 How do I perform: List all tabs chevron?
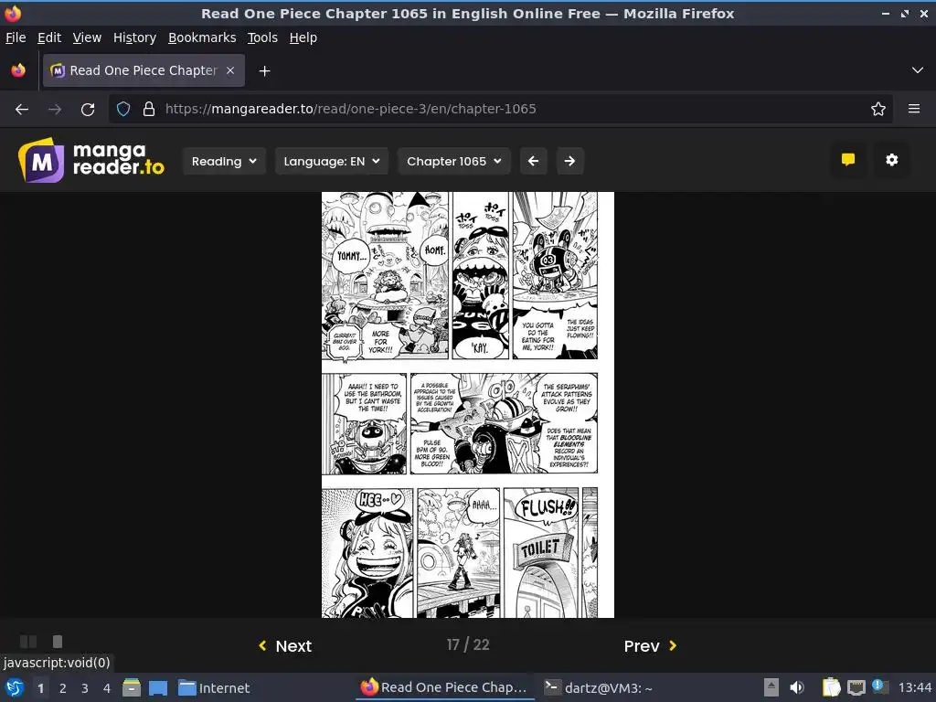[917, 70]
